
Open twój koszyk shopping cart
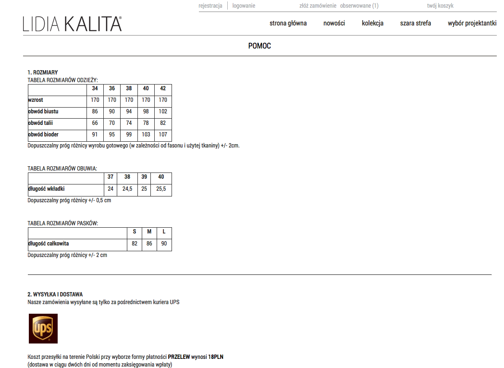point(440,6)
